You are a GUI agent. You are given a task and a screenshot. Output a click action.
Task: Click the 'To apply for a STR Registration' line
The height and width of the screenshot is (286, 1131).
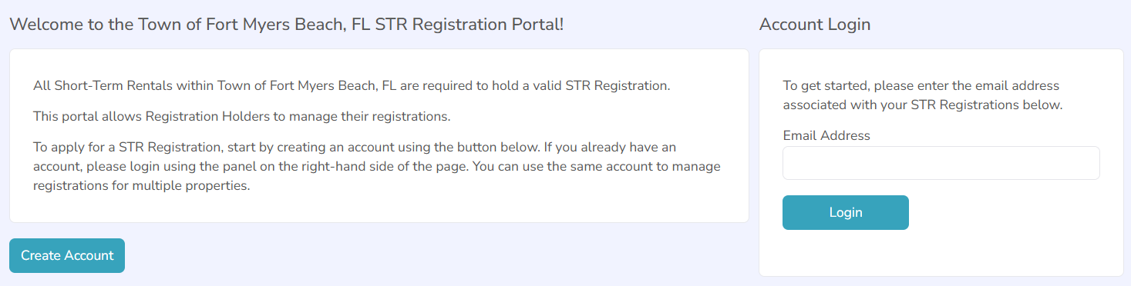pyautogui.click(x=355, y=146)
